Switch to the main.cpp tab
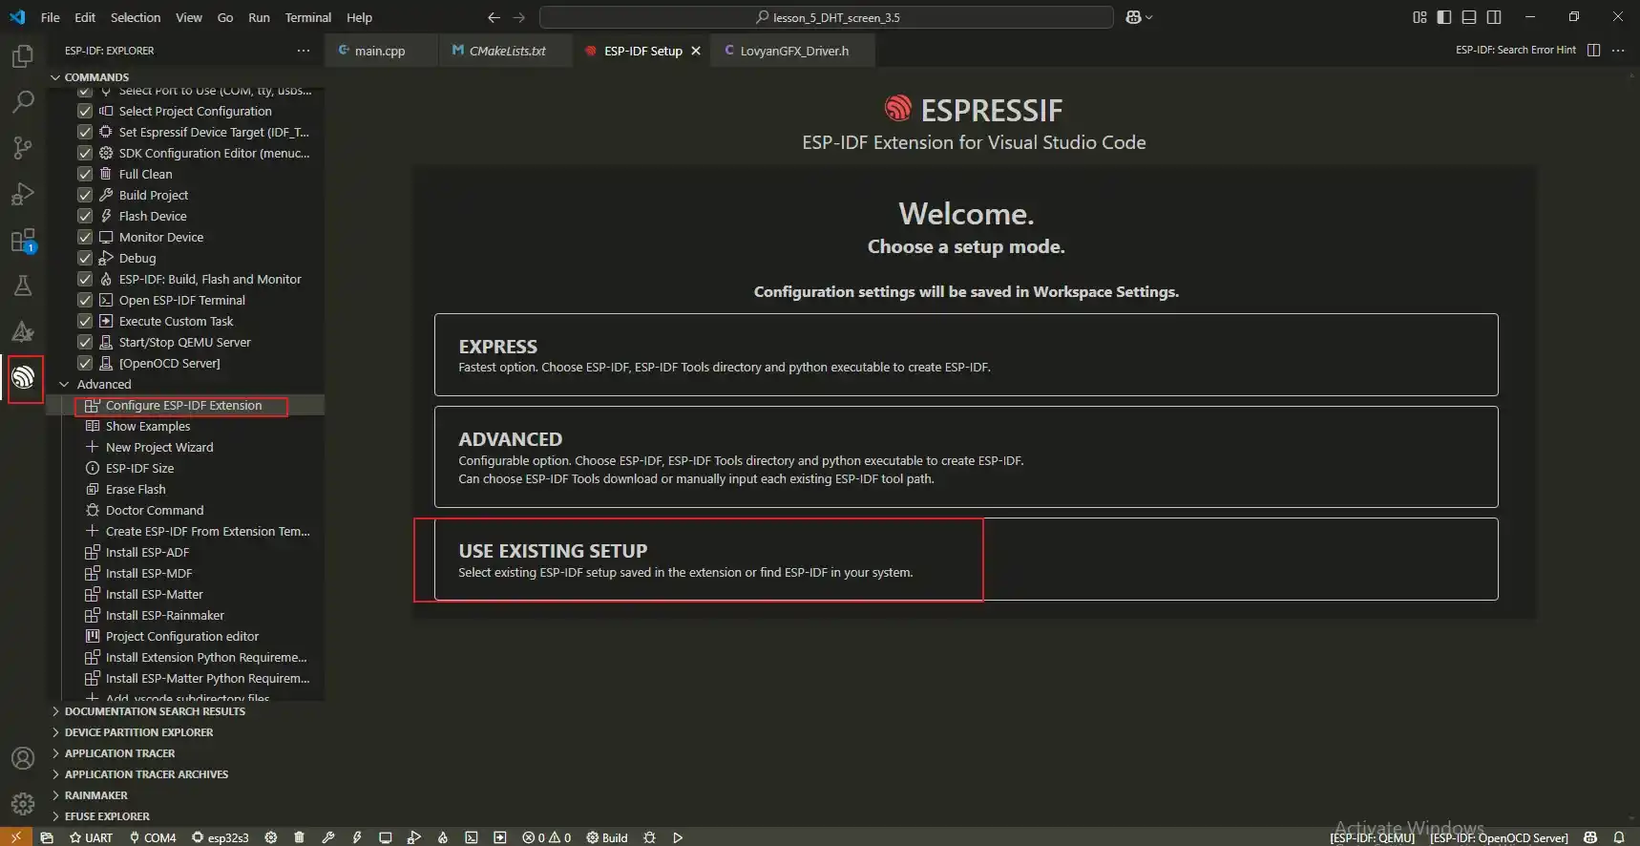This screenshot has width=1640, height=846. 379,51
